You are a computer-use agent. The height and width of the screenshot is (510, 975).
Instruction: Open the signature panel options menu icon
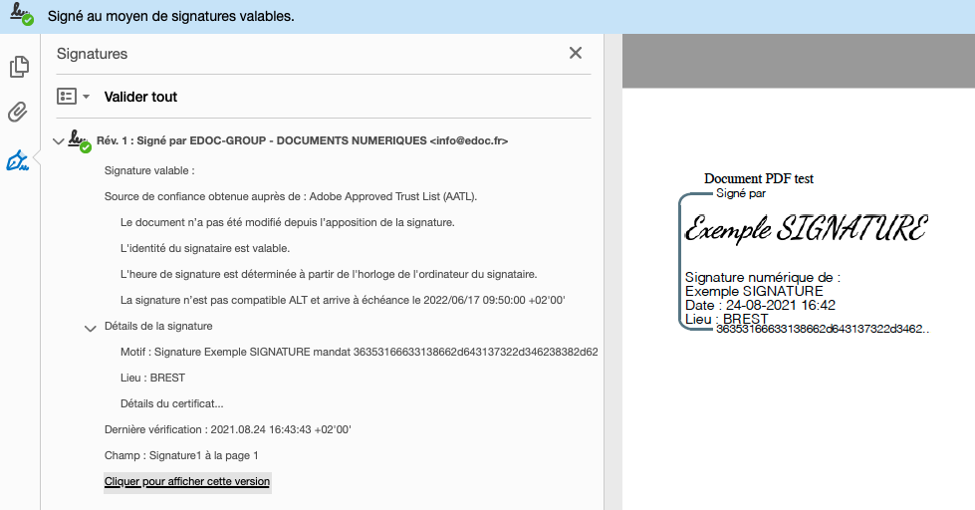point(67,97)
